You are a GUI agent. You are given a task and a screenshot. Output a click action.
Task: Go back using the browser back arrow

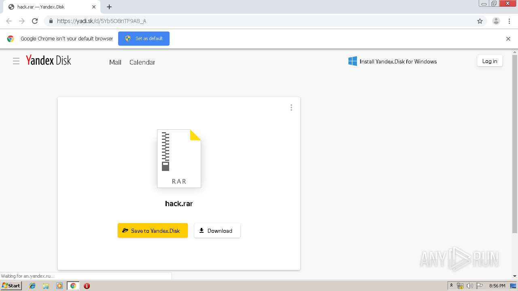pos(9,21)
